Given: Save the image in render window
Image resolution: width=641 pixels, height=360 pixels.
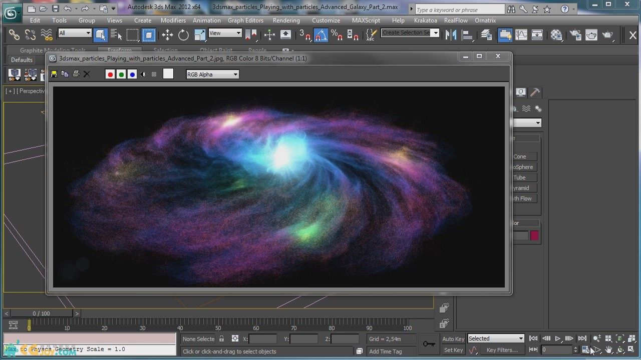Looking at the screenshot, I should point(54,74).
